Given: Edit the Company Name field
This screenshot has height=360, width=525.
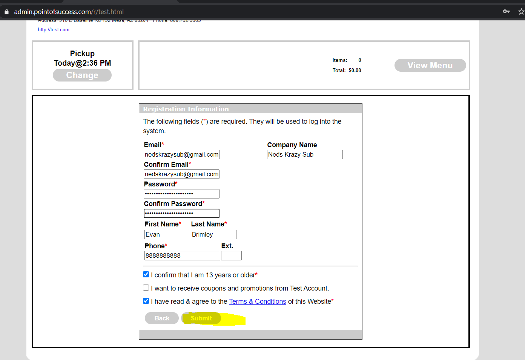Looking at the screenshot, I should pyautogui.click(x=305, y=155).
